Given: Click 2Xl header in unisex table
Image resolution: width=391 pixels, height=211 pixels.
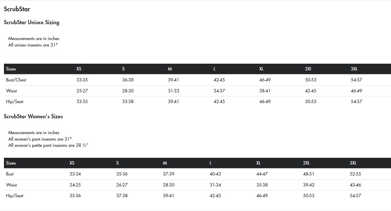Looking at the screenshot, I should (308, 69).
